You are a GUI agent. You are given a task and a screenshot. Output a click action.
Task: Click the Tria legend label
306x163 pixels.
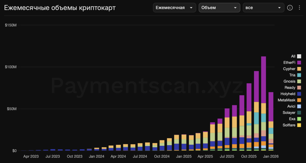[x=292, y=75]
